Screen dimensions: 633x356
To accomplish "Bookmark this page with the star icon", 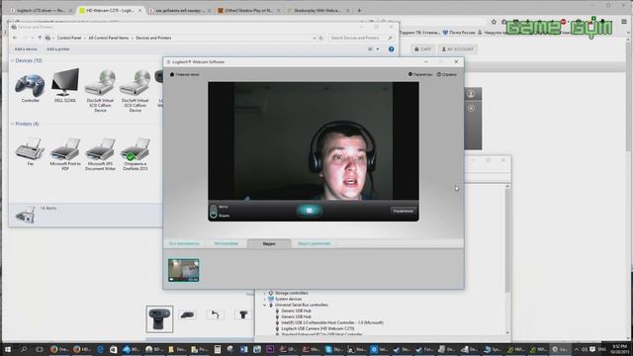I will pos(494,22).
